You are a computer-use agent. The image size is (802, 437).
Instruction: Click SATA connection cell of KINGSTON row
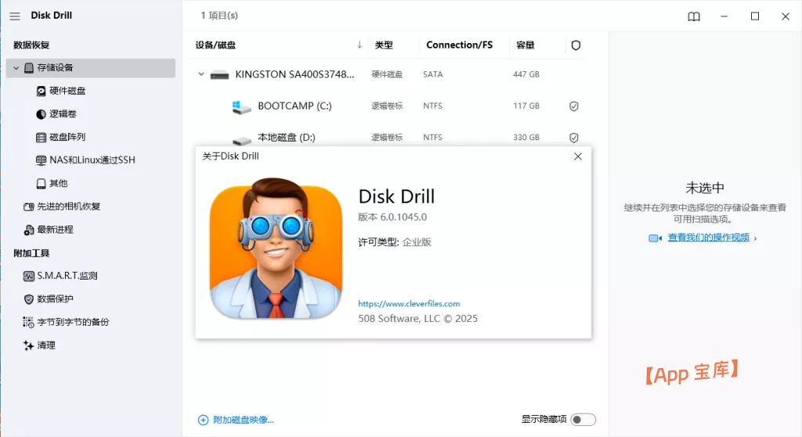coord(432,74)
